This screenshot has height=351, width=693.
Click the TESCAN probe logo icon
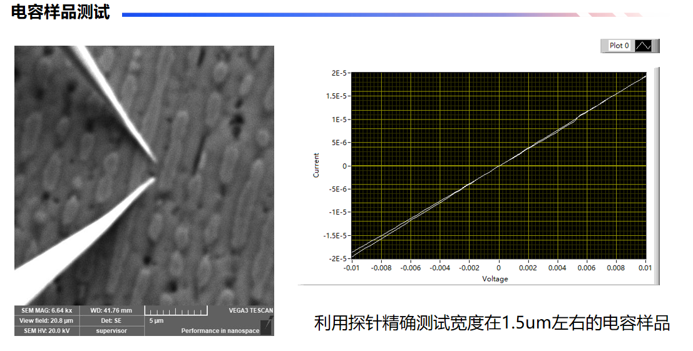[x=265, y=326]
